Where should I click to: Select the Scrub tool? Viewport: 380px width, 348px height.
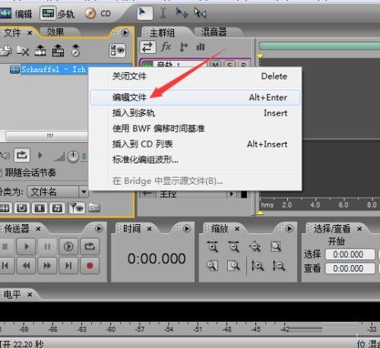click(x=200, y=13)
